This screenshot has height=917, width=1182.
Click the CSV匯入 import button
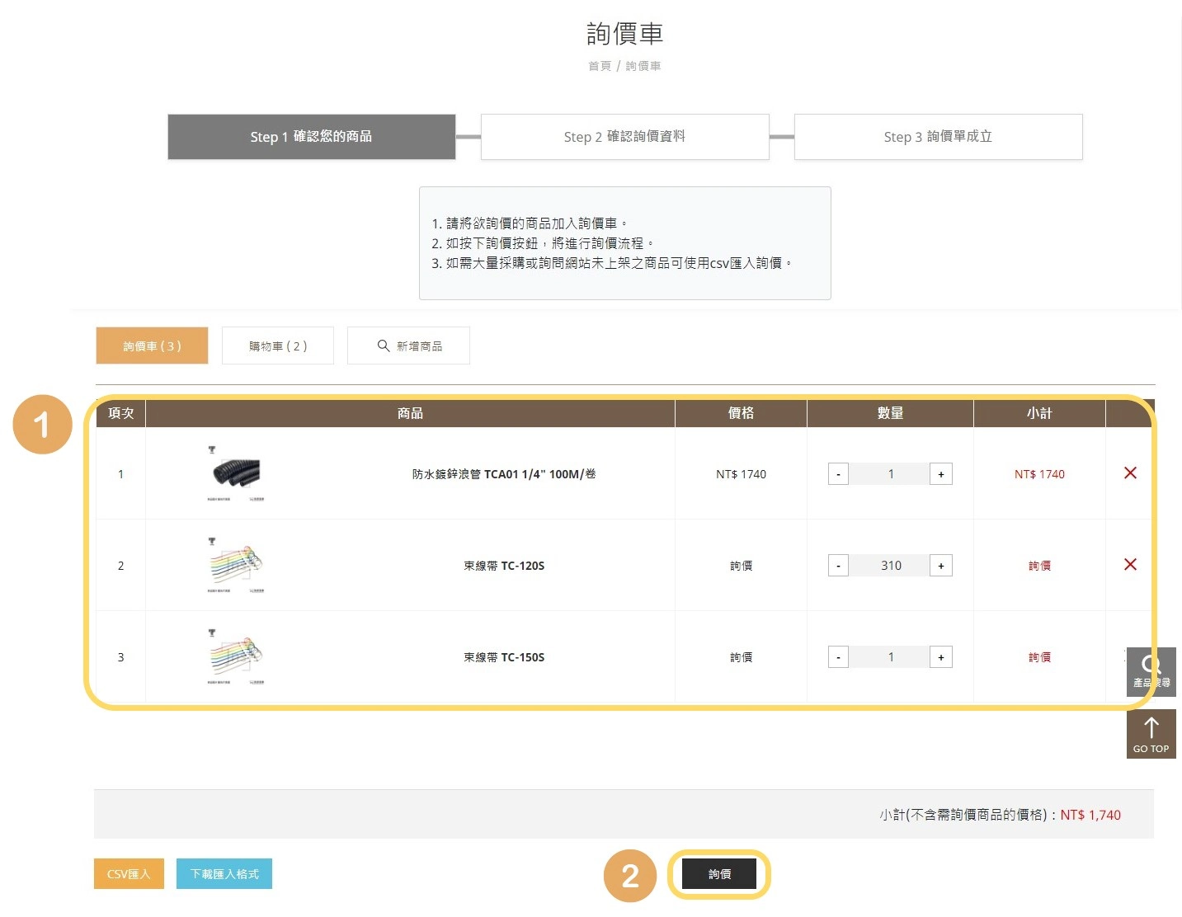tap(129, 874)
